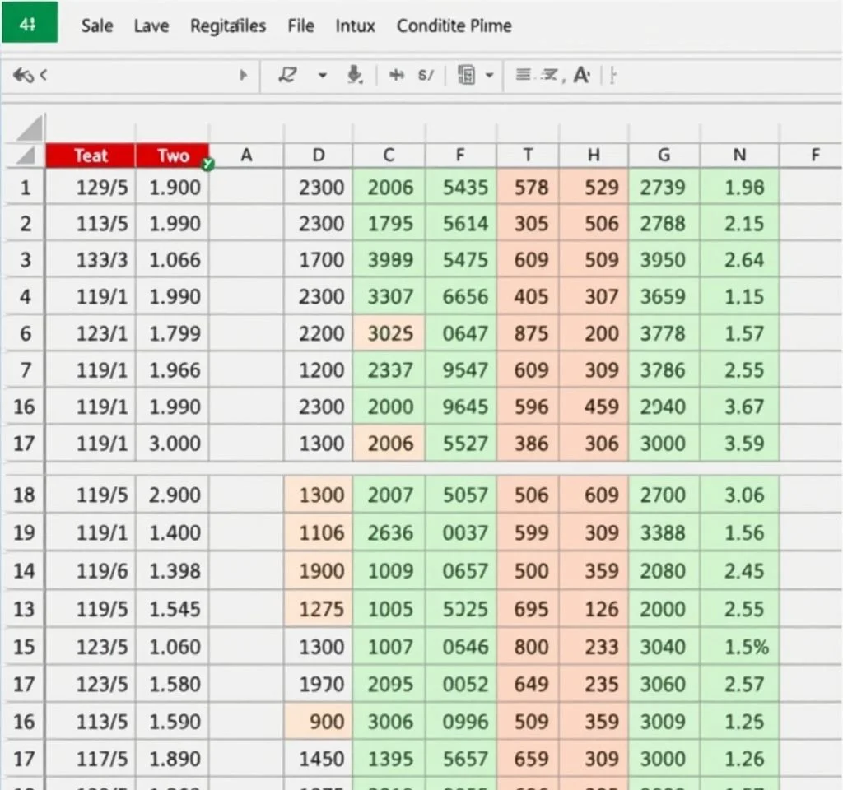This screenshot has width=843, height=790.
Task: Click the pen drawing icon in toolbar
Action: [x=287, y=76]
